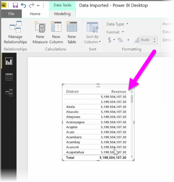Screen dimensions: 174x182
Task: Create a New Table
Action: coord(72,32)
